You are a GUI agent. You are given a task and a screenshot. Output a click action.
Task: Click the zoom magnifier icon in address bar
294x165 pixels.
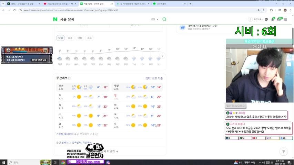tap(258, 10)
